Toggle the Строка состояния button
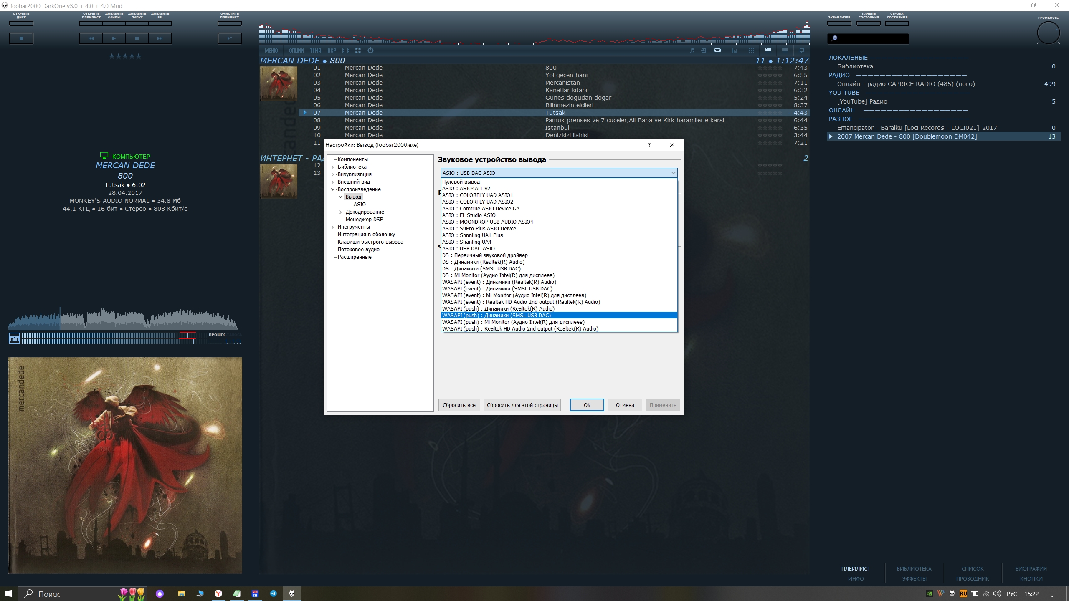 pyautogui.click(x=897, y=23)
